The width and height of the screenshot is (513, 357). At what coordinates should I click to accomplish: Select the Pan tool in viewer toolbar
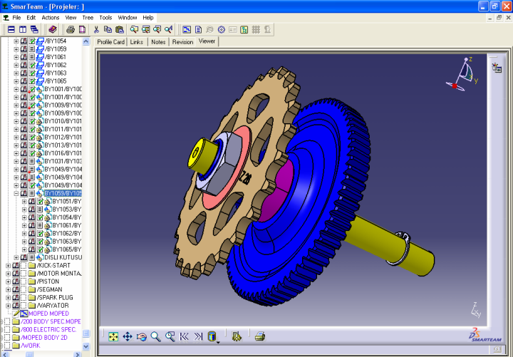coord(128,336)
